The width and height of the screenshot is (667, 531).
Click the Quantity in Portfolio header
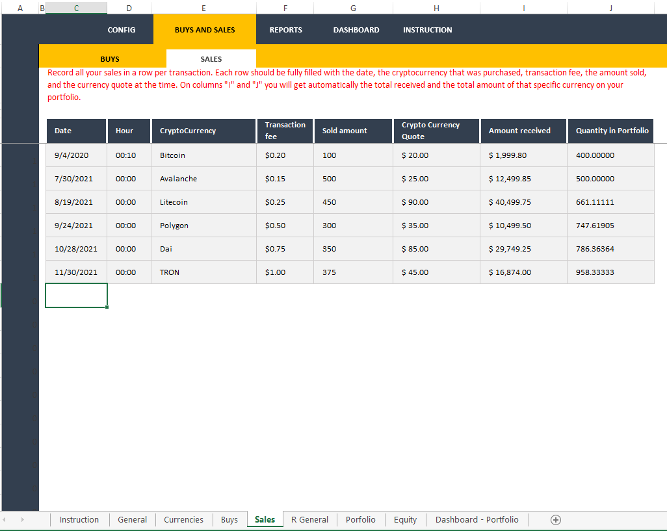[x=610, y=131]
